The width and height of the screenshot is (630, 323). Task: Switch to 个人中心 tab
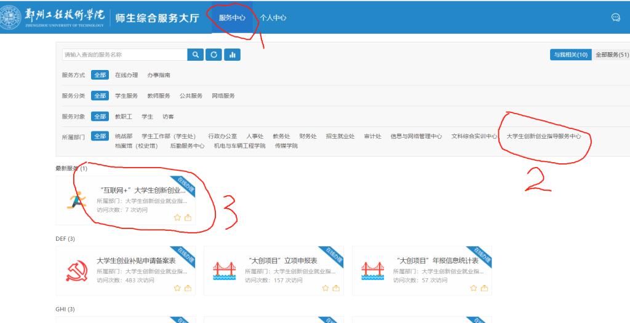(x=273, y=18)
